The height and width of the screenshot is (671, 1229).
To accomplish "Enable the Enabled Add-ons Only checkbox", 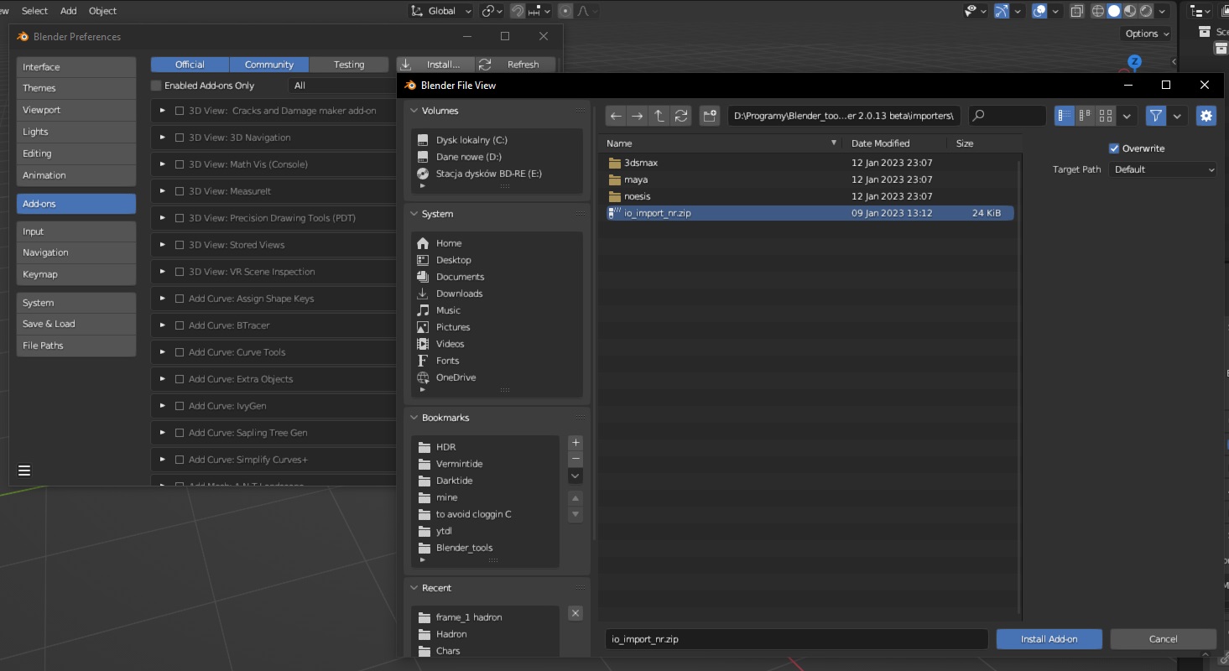I will point(156,86).
